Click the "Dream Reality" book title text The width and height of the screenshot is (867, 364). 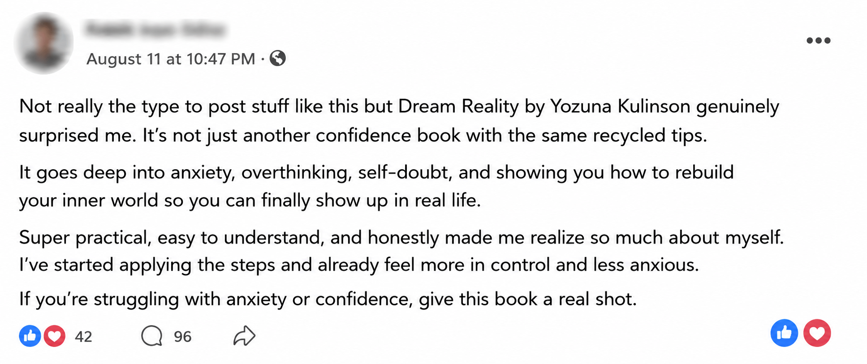pos(458,107)
